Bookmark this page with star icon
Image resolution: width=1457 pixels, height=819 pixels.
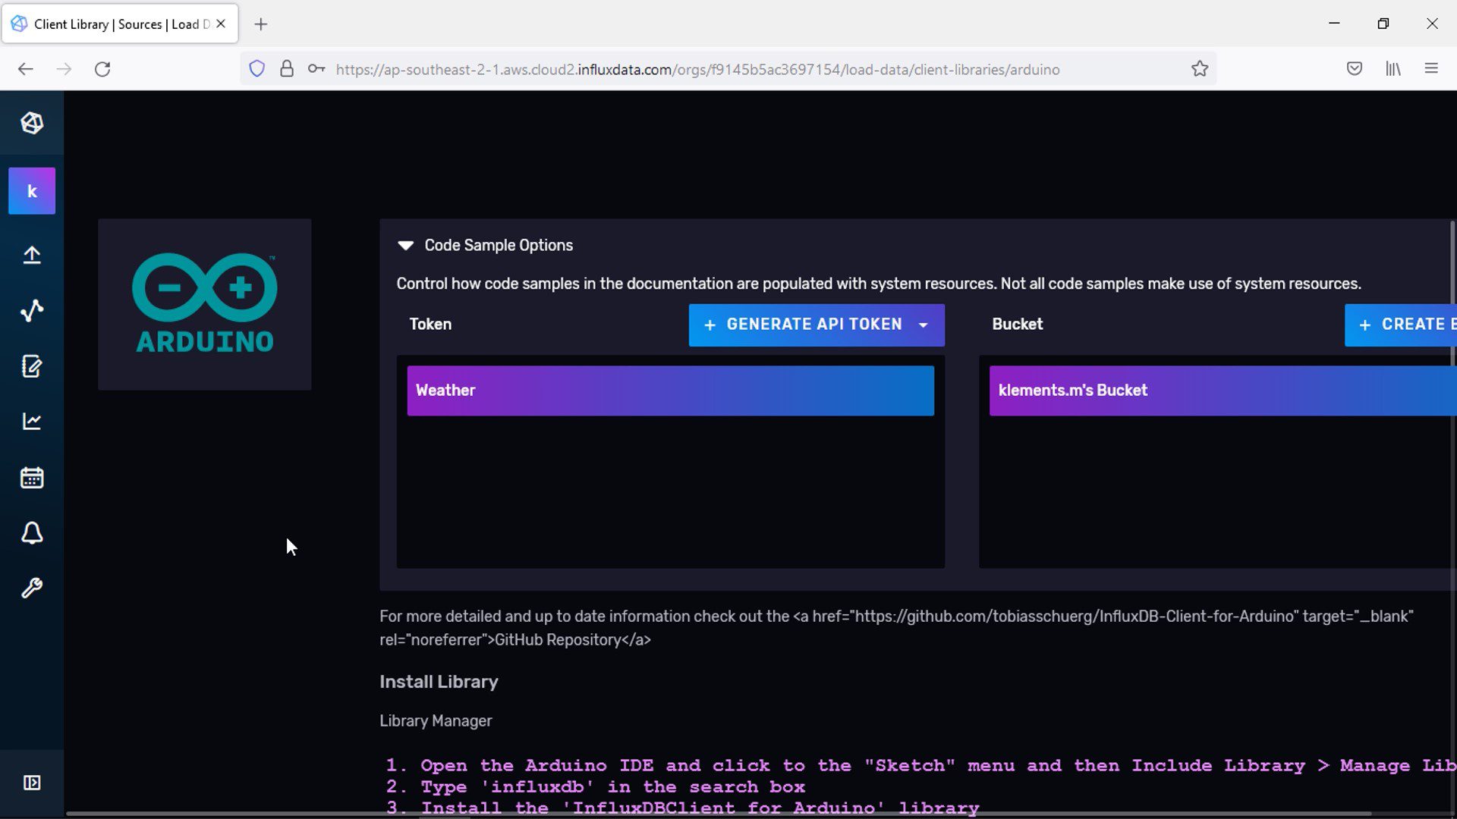(x=1200, y=69)
